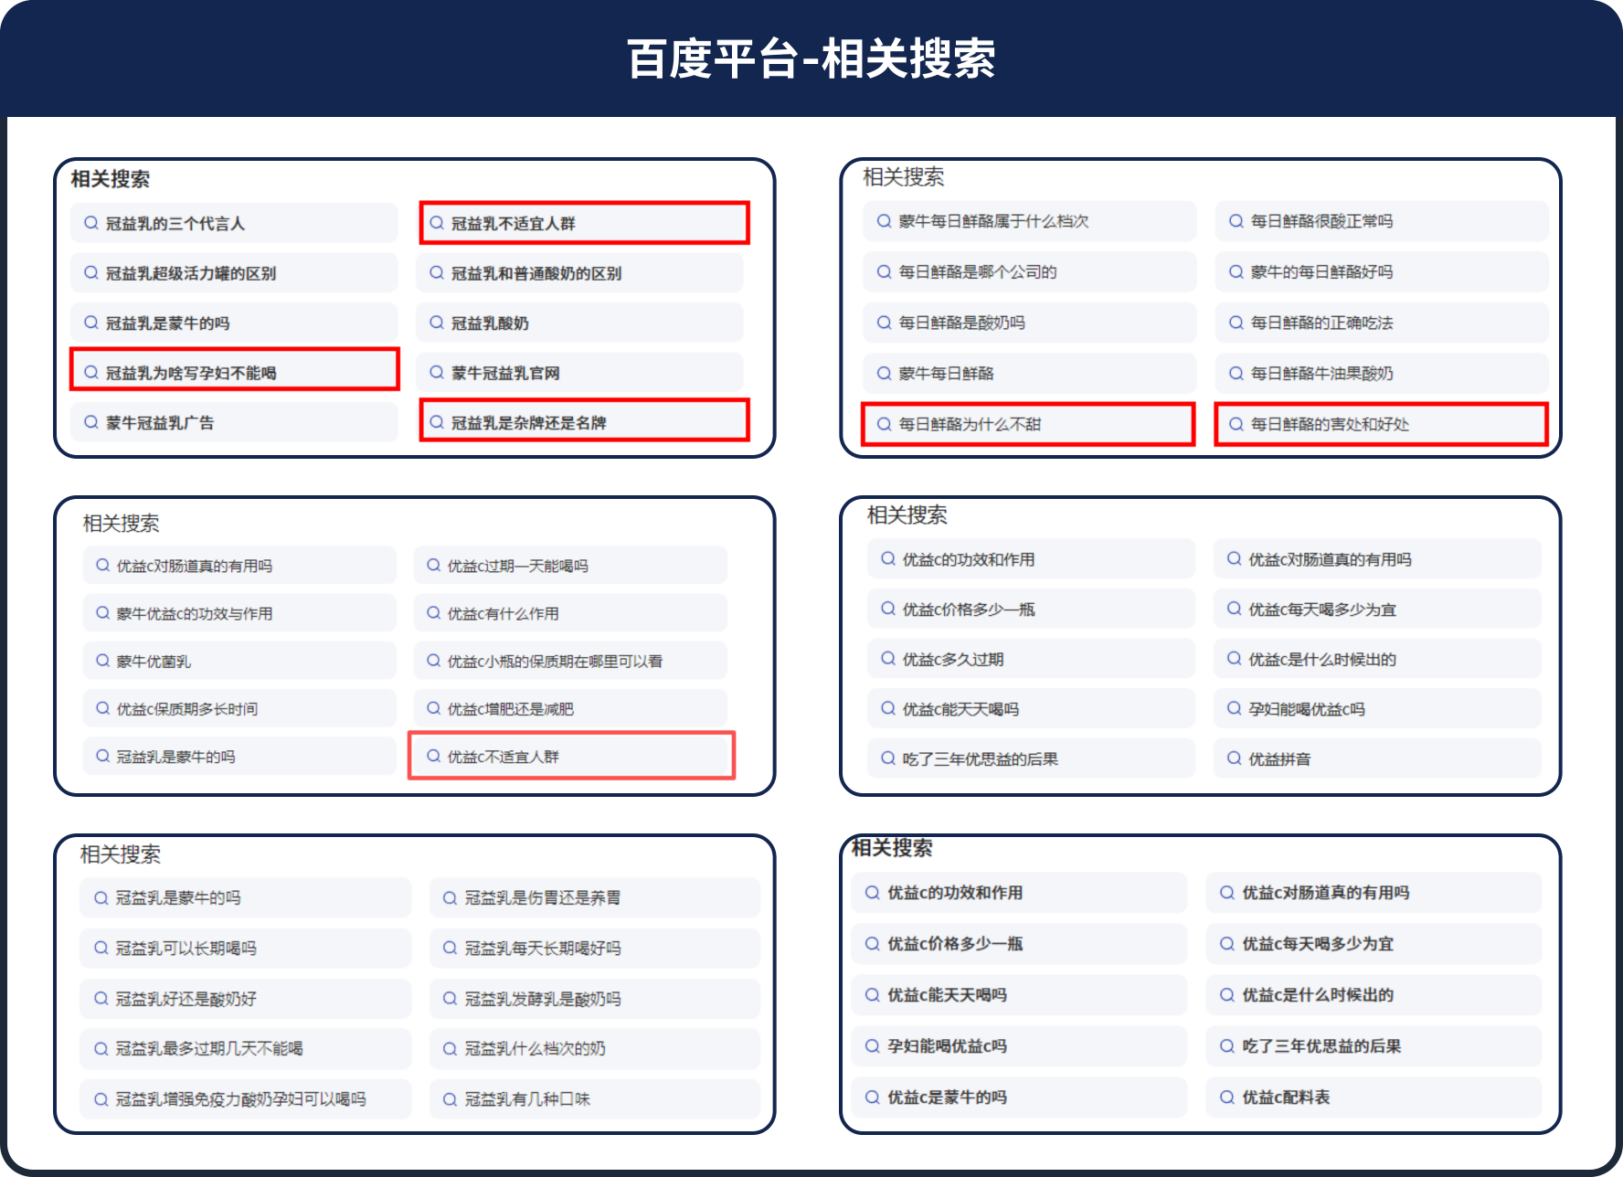Click the search icon next to 优益c增肥还是减肥

(x=434, y=708)
